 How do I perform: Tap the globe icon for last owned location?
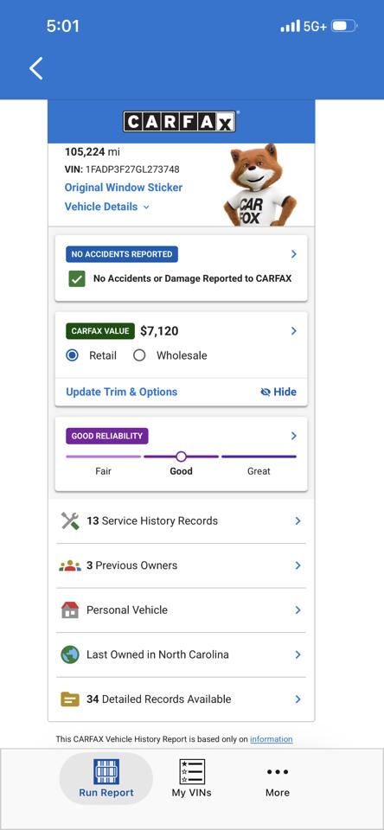(70, 654)
